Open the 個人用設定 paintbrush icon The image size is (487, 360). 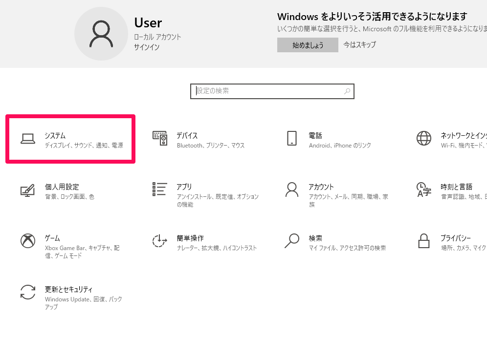[x=28, y=190]
